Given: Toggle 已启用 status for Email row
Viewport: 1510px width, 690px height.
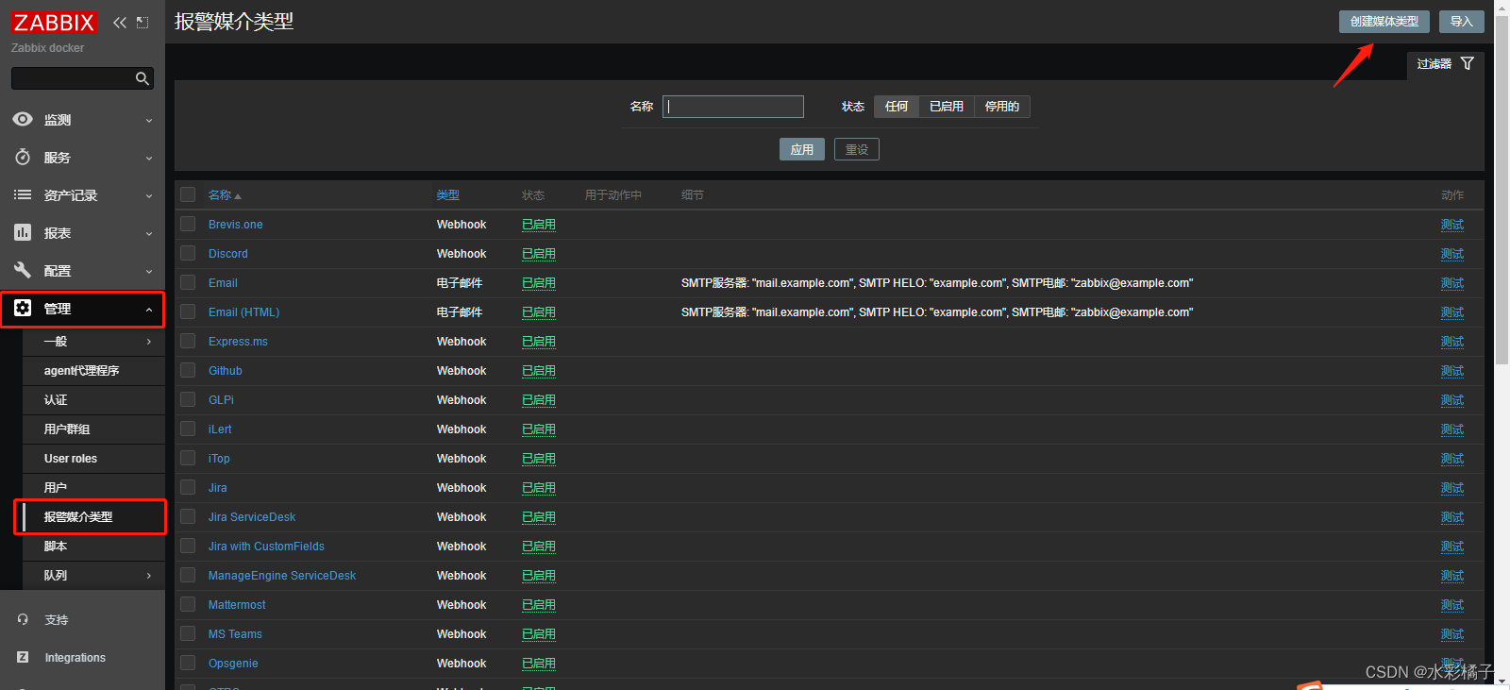Looking at the screenshot, I should click(x=539, y=283).
